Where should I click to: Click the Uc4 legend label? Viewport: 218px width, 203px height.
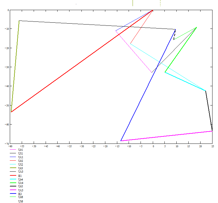pyautogui.click(x=21, y=183)
